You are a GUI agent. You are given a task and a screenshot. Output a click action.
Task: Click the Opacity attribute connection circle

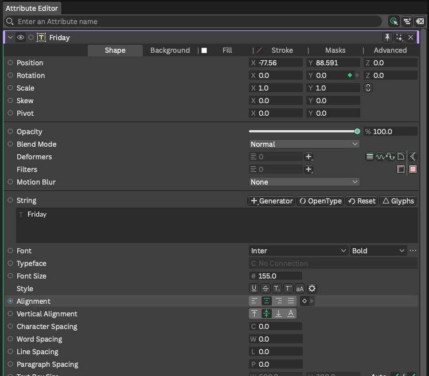click(10, 131)
